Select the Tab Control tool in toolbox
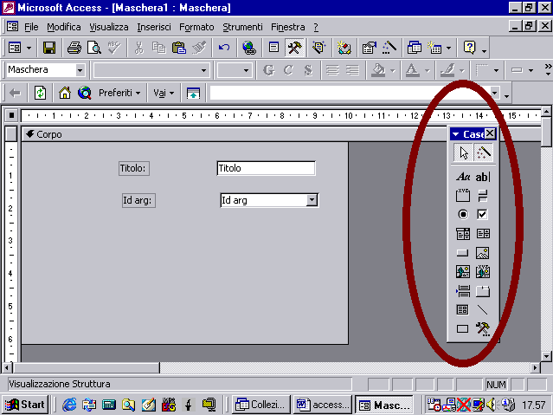553x415 pixels. pyautogui.click(x=482, y=291)
